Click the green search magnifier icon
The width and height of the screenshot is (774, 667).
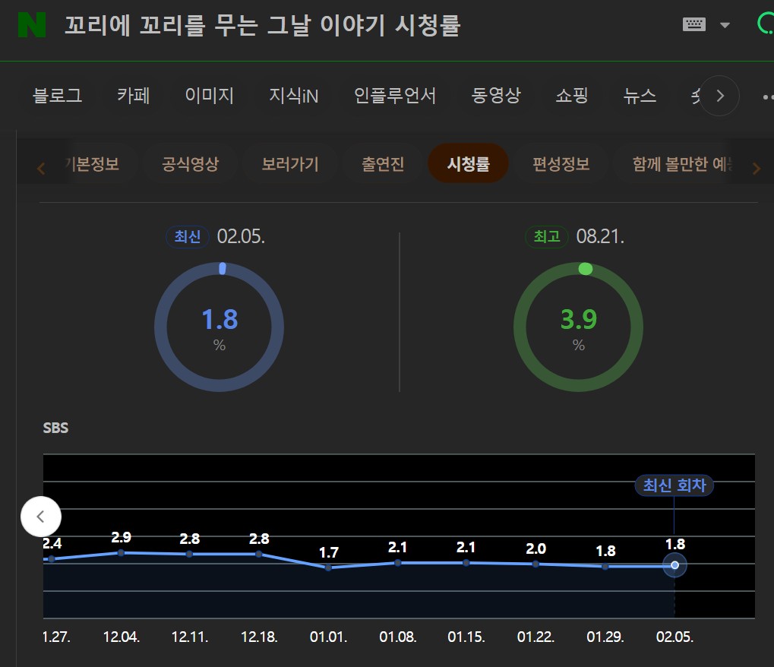coord(765,24)
